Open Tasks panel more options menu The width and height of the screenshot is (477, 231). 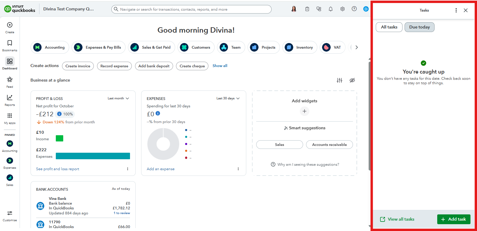click(x=456, y=10)
